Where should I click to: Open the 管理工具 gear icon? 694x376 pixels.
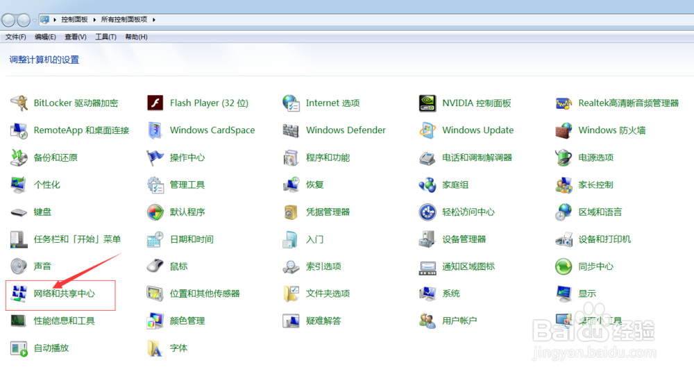155,185
